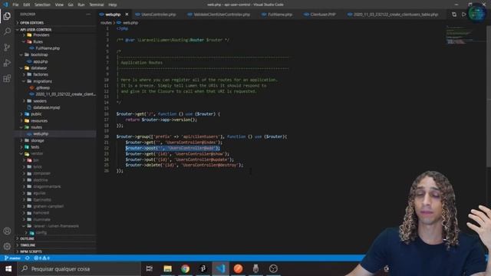Screen dimensions: 491x276
Task: Open the orange Postman taskbar icon
Action: click(238, 269)
